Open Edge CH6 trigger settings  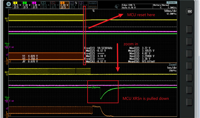pos(137,6)
